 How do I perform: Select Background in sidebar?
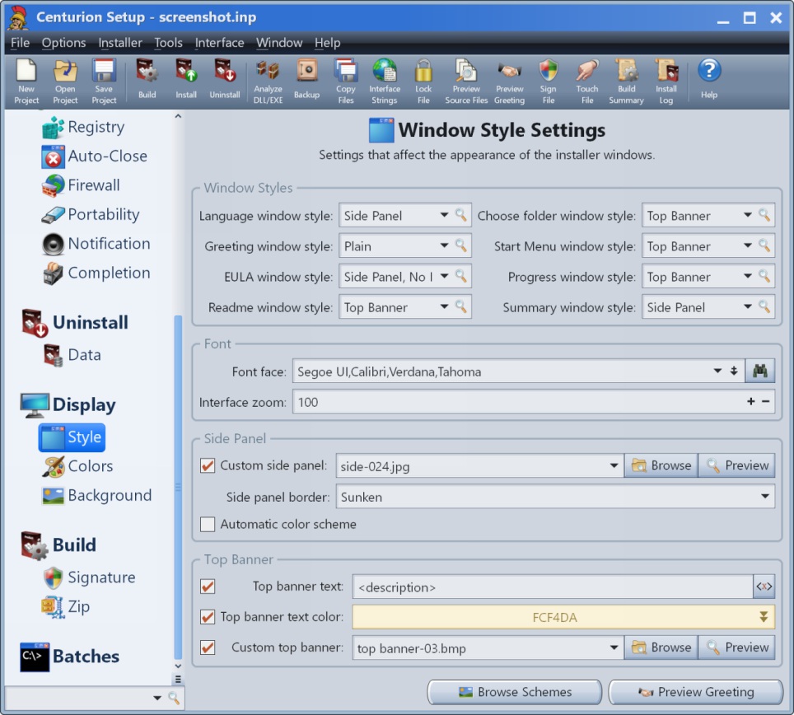click(97, 495)
